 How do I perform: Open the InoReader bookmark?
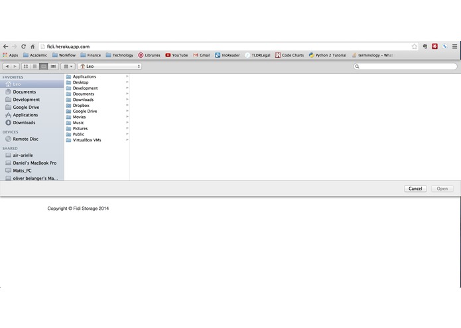tap(228, 55)
